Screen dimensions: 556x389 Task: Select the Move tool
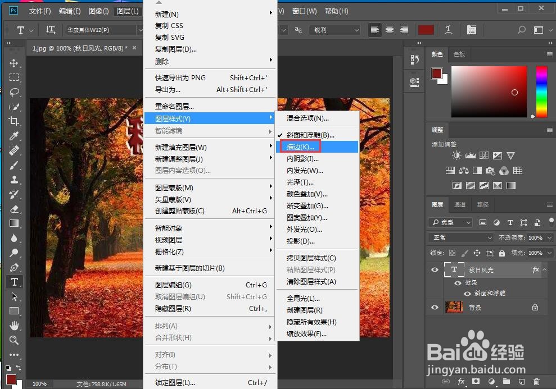coord(14,63)
